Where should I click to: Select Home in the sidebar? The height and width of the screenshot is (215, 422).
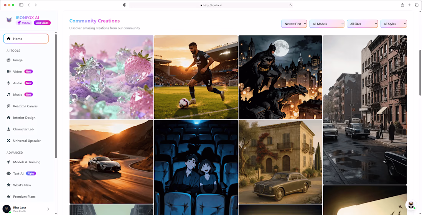click(x=26, y=39)
